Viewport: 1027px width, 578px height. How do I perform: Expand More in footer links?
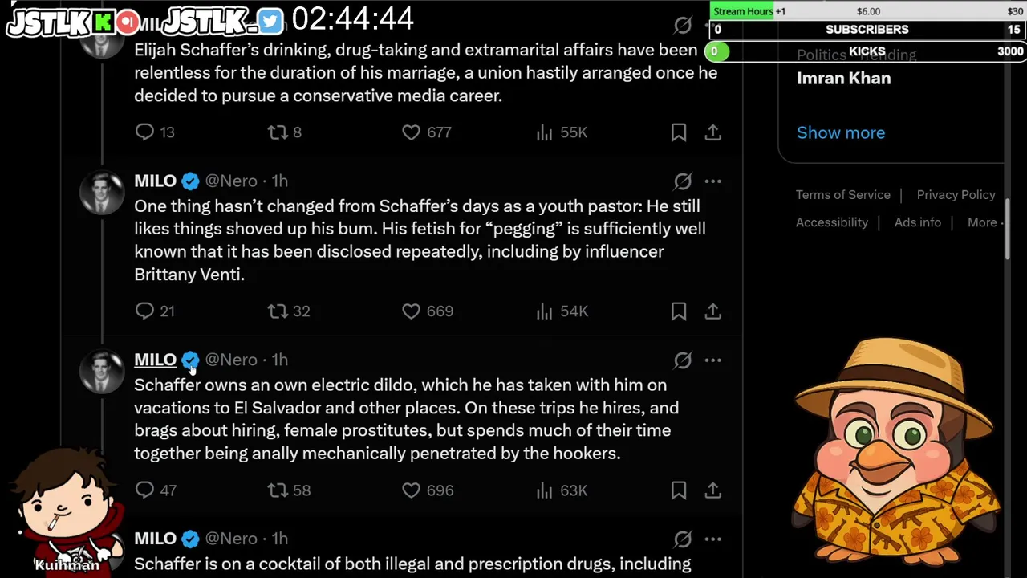click(x=984, y=222)
